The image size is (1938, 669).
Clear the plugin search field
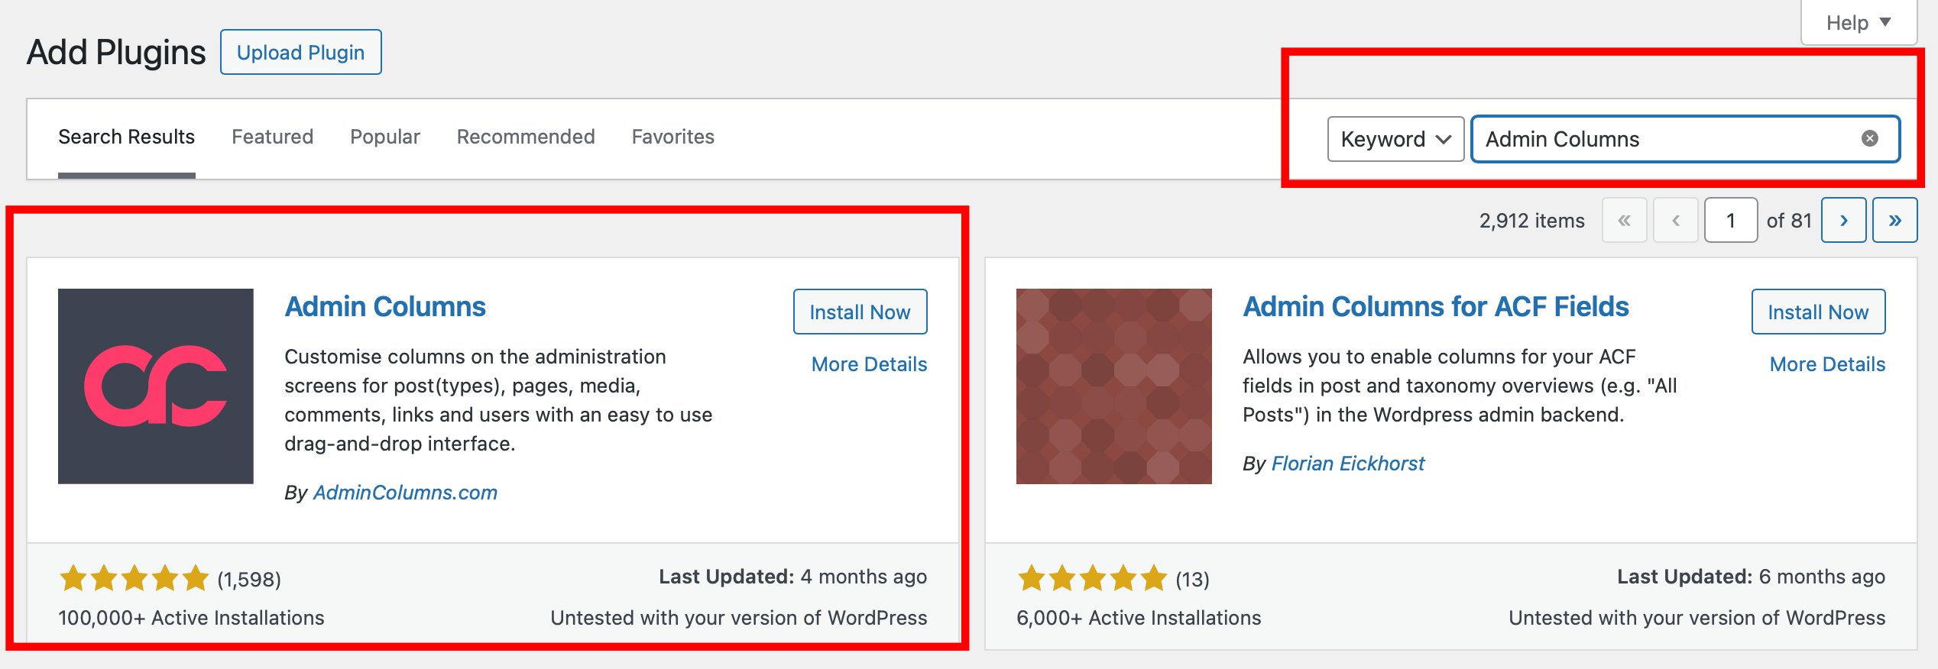[x=1869, y=138]
